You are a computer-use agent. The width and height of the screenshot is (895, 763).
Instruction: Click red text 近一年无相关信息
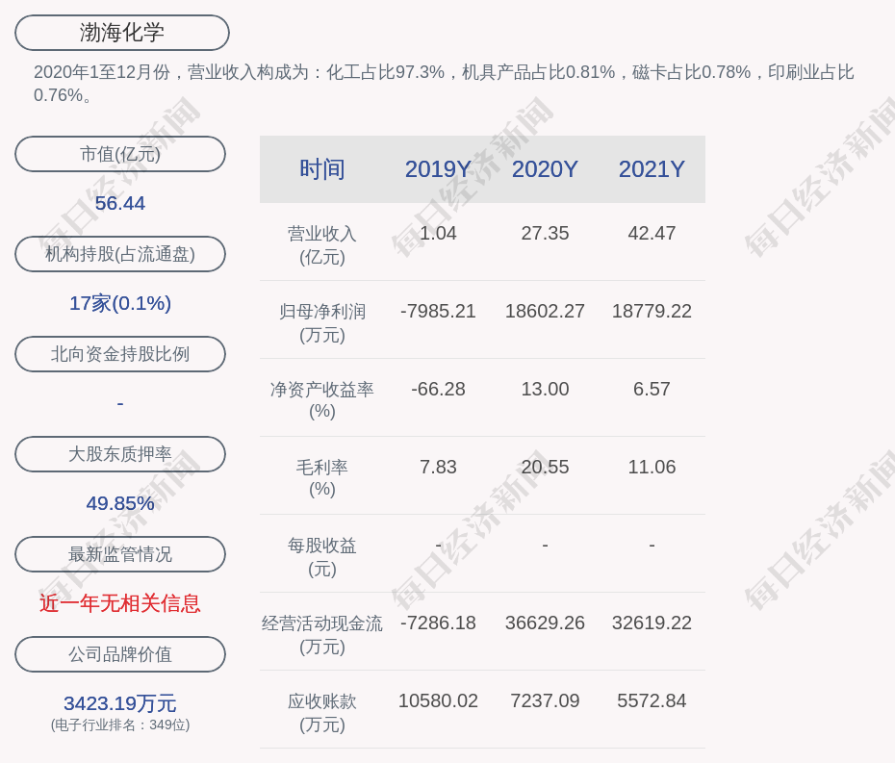pyautogui.click(x=120, y=603)
